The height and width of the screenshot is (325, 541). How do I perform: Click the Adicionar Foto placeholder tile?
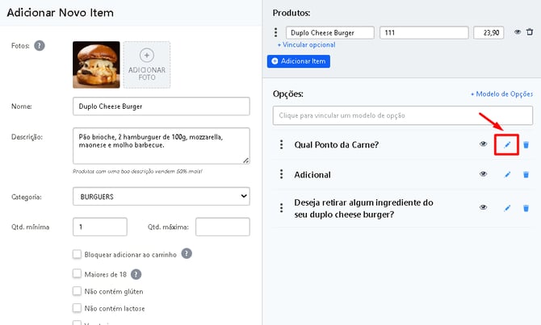(146, 65)
